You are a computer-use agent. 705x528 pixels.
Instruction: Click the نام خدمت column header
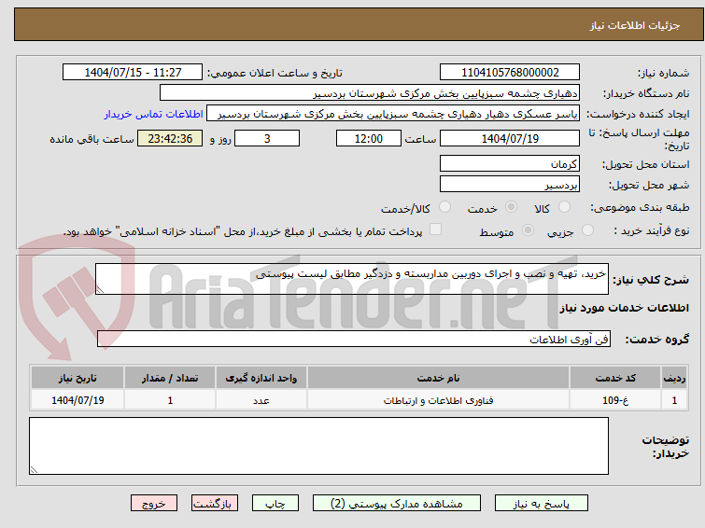(438, 378)
